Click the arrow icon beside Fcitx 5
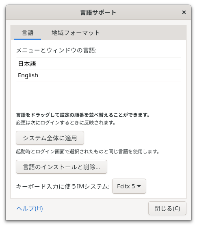Viewport: 197px width, 227px height. point(139,186)
